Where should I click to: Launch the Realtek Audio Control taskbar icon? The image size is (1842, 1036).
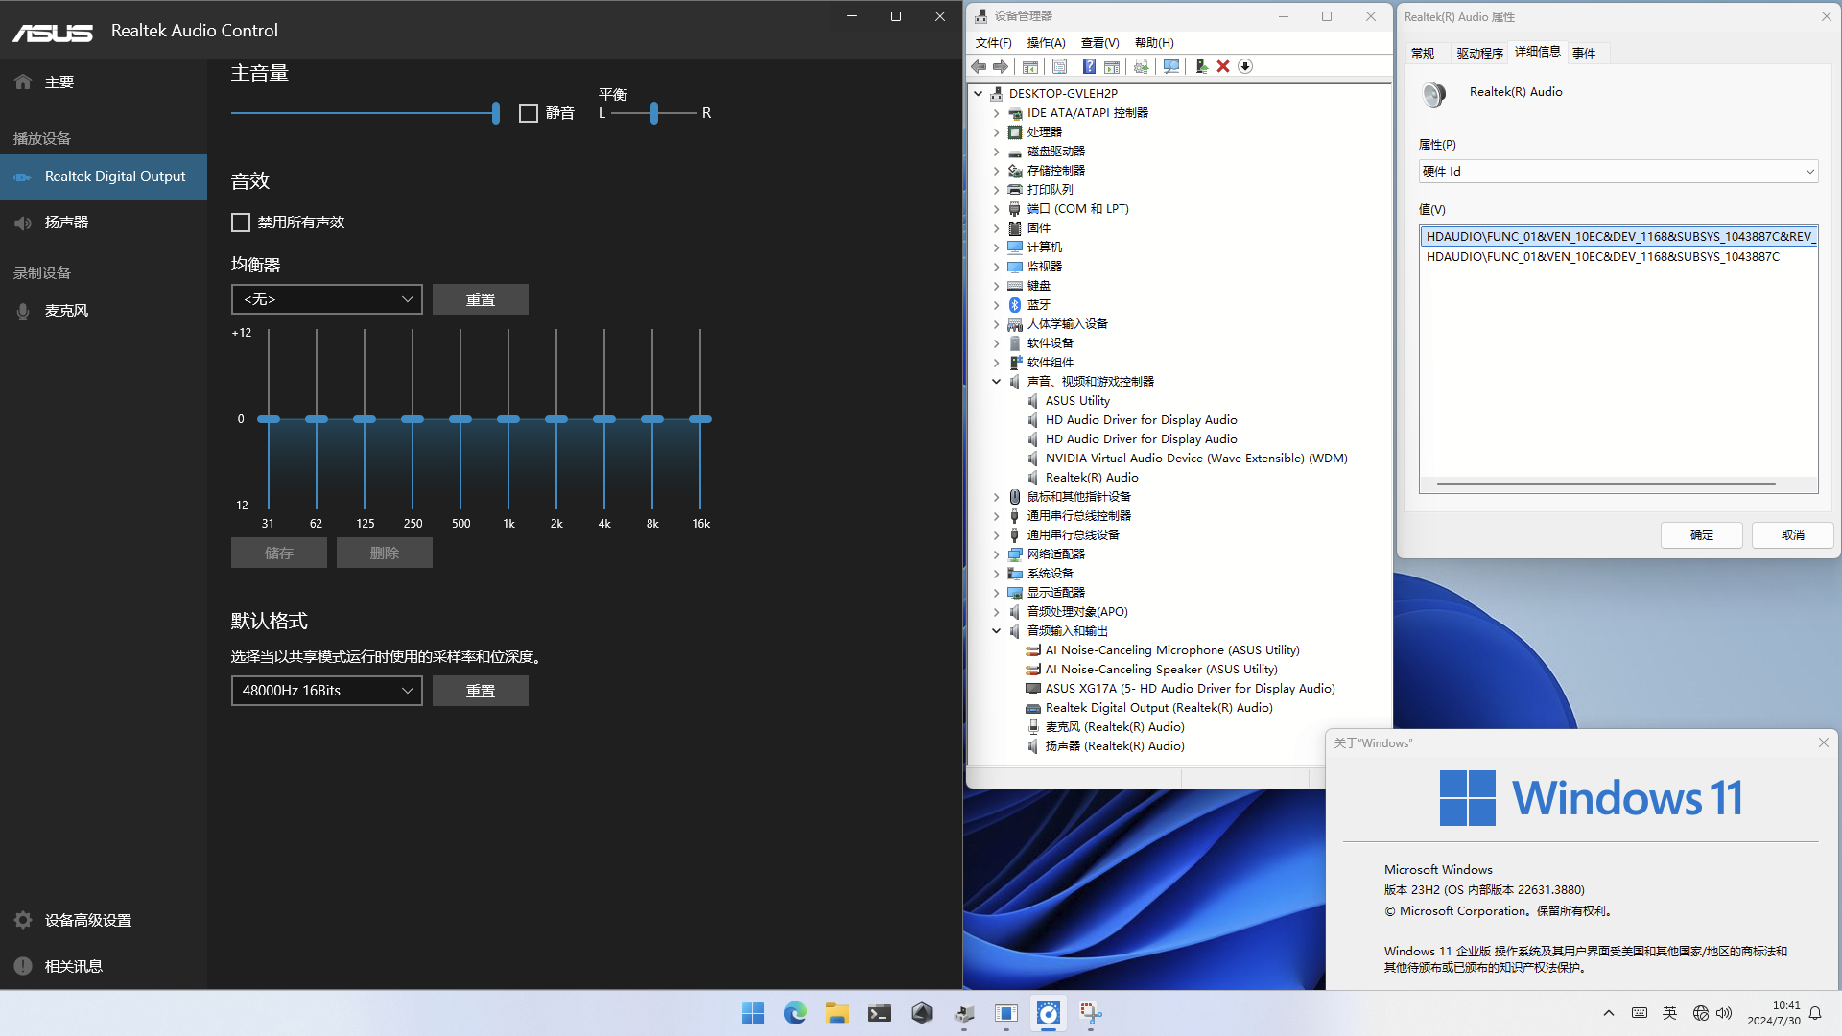(1048, 1013)
